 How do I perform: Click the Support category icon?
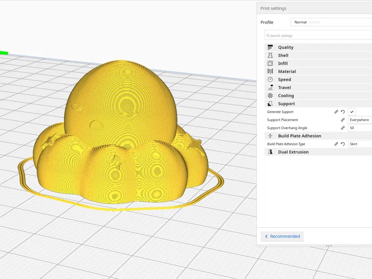click(x=270, y=104)
